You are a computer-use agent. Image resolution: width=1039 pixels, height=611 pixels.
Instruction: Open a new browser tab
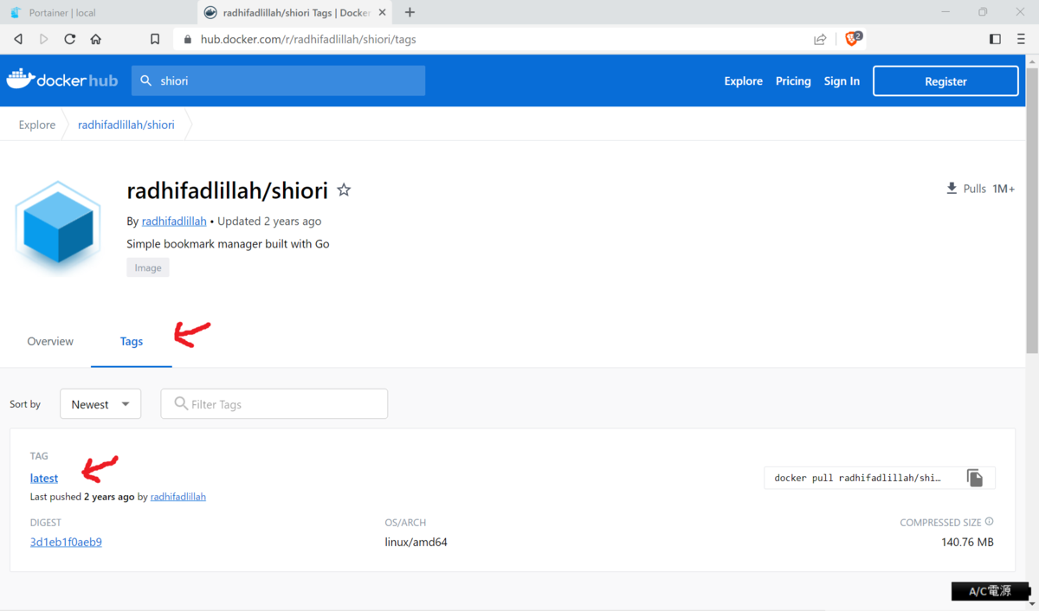(x=410, y=12)
